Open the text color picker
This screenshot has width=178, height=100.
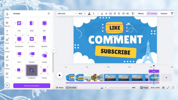(89, 14)
